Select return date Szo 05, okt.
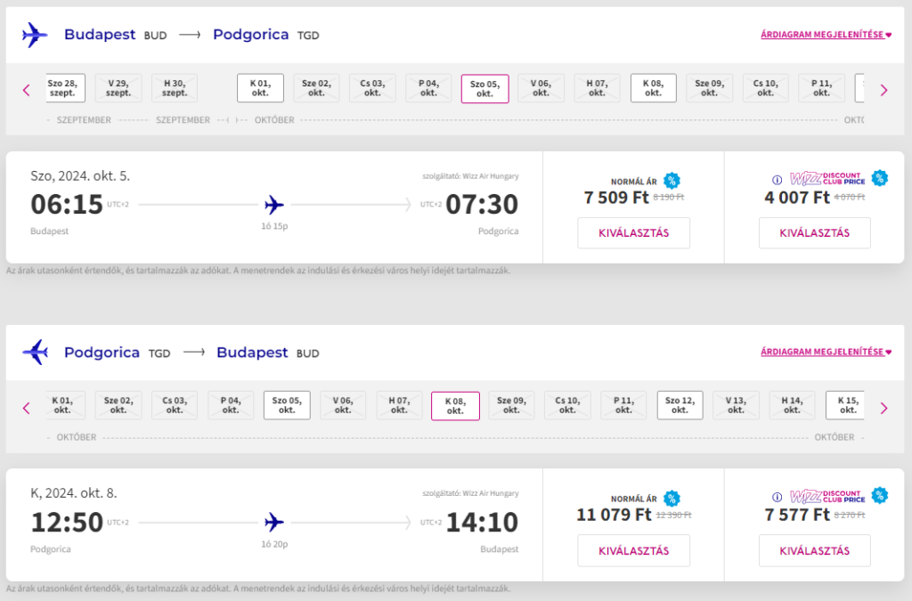This screenshot has width=912, height=601. point(287,405)
